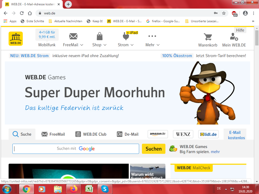Open Excel from the taskbar
Screen dimensions: 259x194
click(x=89, y=189)
